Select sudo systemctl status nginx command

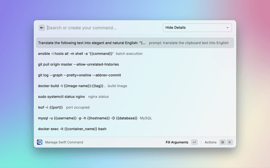[x=73, y=97]
